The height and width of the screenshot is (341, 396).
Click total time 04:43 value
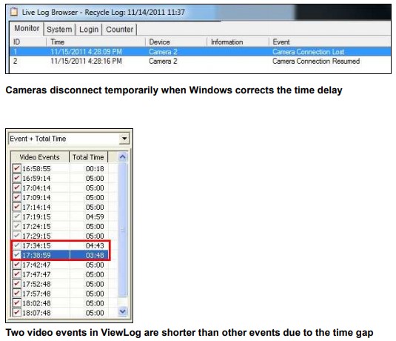click(x=95, y=245)
